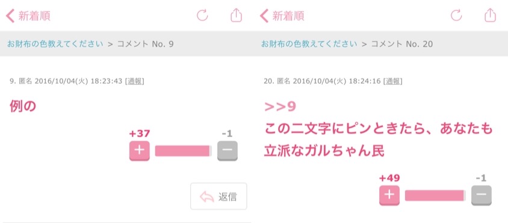Click the comment 9 vote ratio bar
The width and height of the screenshot is (508, 223).
(x=184, y=151)
